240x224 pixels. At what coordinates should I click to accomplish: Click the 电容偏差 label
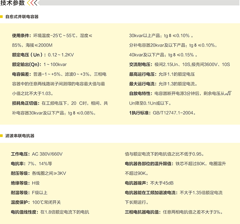coord(21,74)
